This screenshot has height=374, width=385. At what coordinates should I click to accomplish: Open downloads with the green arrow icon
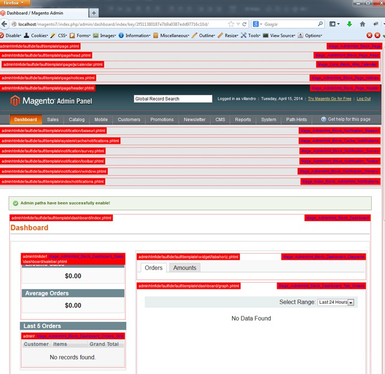tap(349, 24)
